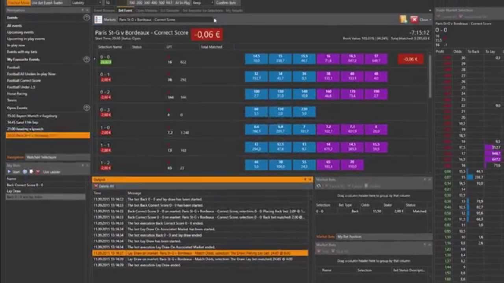Click Use Ladder in My Bots toolbar
The height and width of the screenshot is (283, 504).
(52, 172)
